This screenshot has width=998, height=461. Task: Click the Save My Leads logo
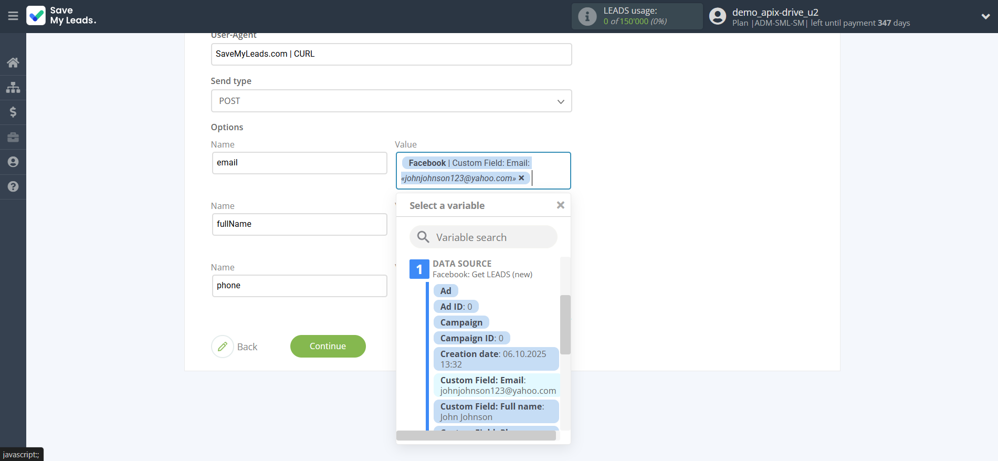[x=61, y=16]
